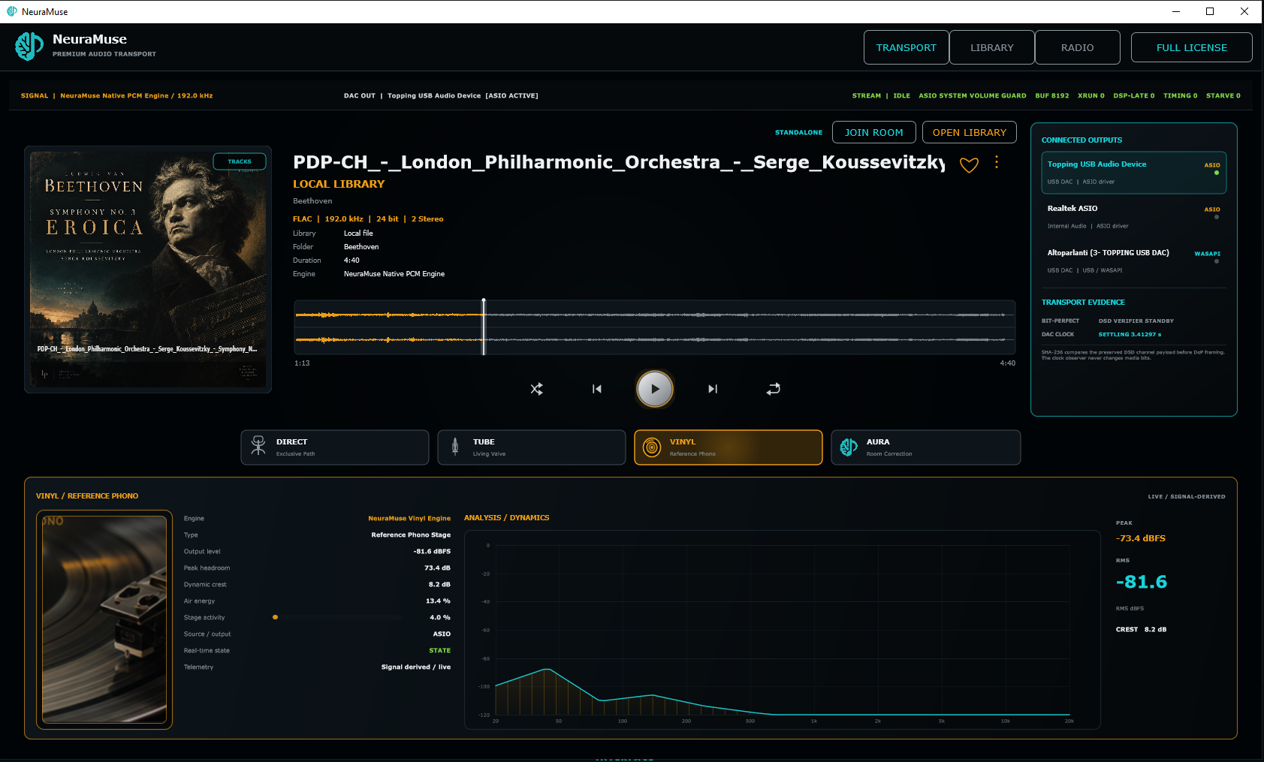Click the TRANSPORT EVIDENCE heading
Screen dimensions: 1264x762
click(x=1083, y=303)
